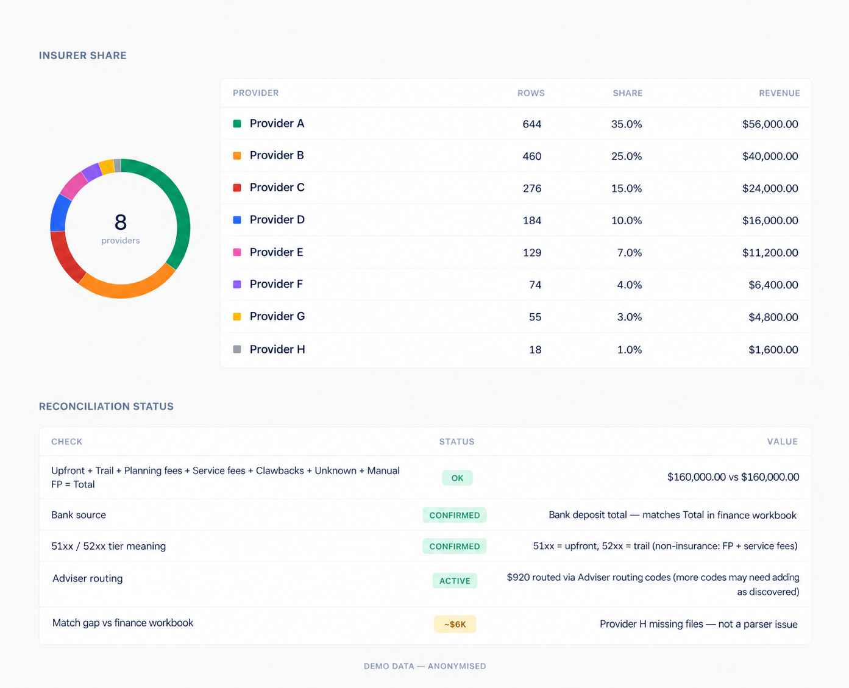Click the Adviser routing check label
The image size is (849, 688).
click(88, 578)
